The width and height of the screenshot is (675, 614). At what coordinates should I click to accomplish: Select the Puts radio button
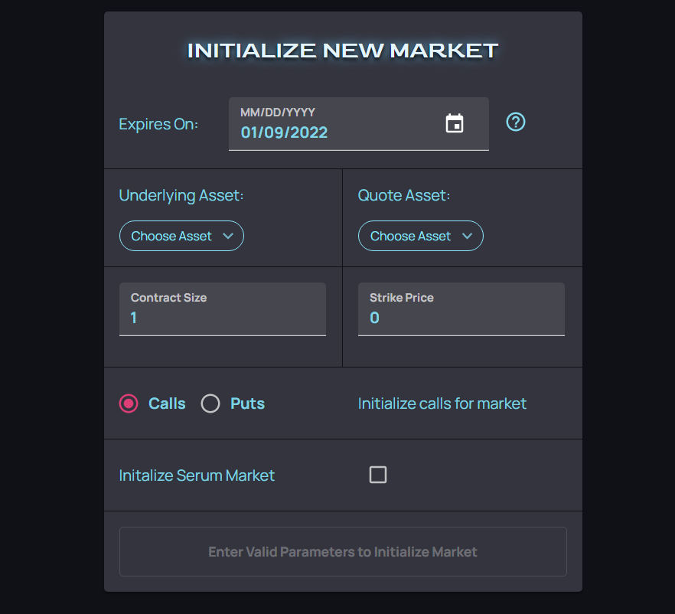pyautogui.click(x=210, y=403)
